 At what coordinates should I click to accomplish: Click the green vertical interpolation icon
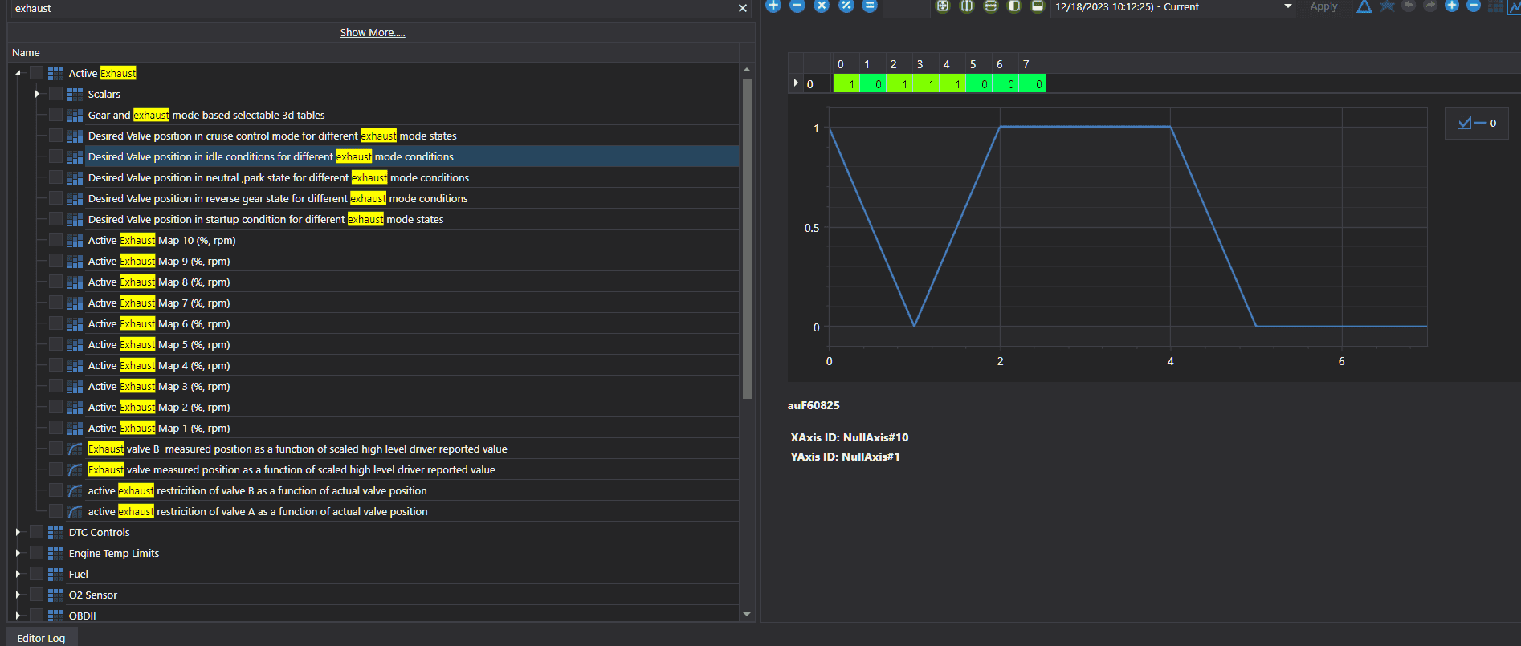967,6
